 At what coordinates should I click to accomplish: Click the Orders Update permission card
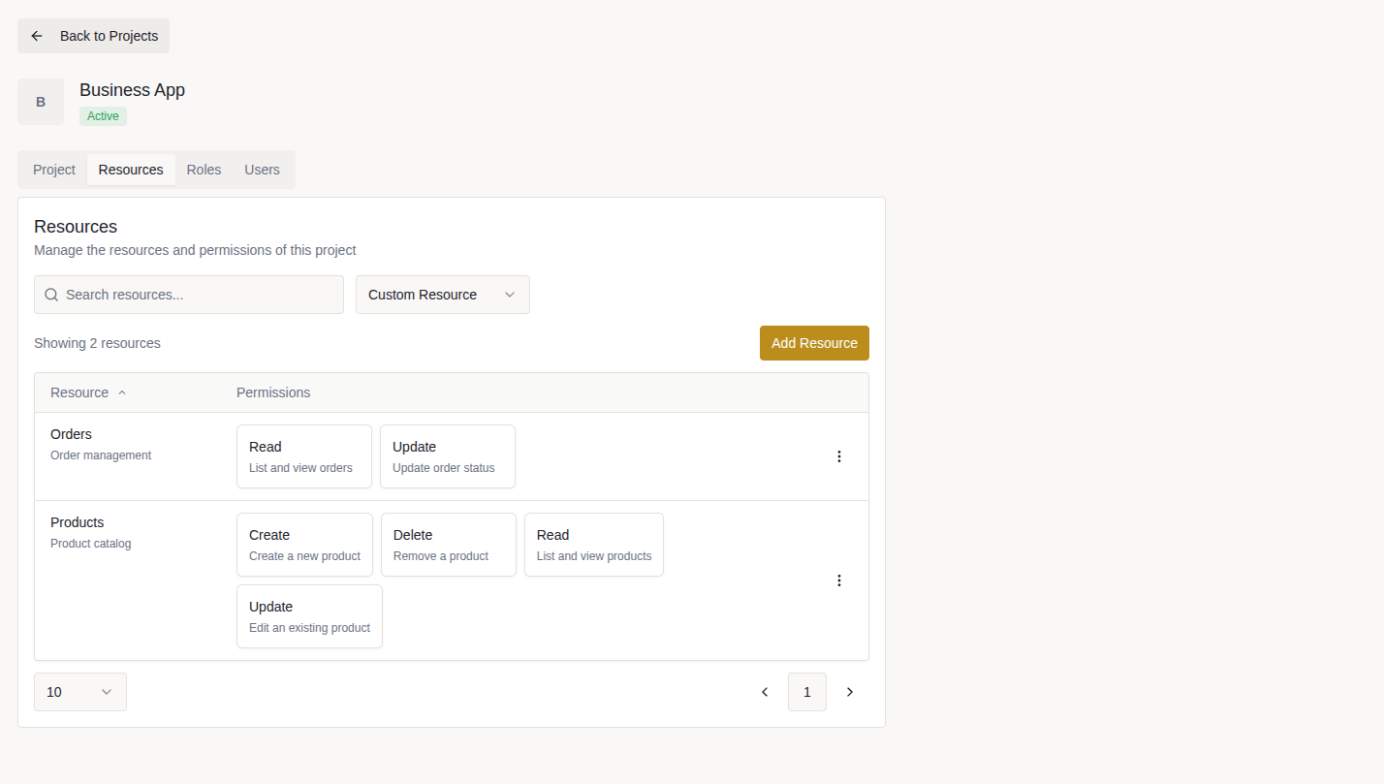point(448,456)
